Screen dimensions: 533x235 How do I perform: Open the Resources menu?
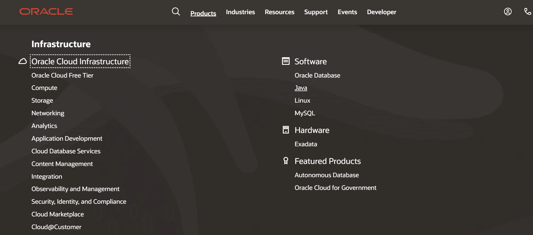click(280, 12)
